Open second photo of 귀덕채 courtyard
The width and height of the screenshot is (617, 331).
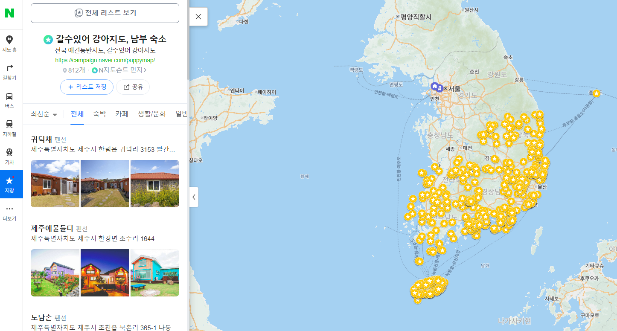105,184
